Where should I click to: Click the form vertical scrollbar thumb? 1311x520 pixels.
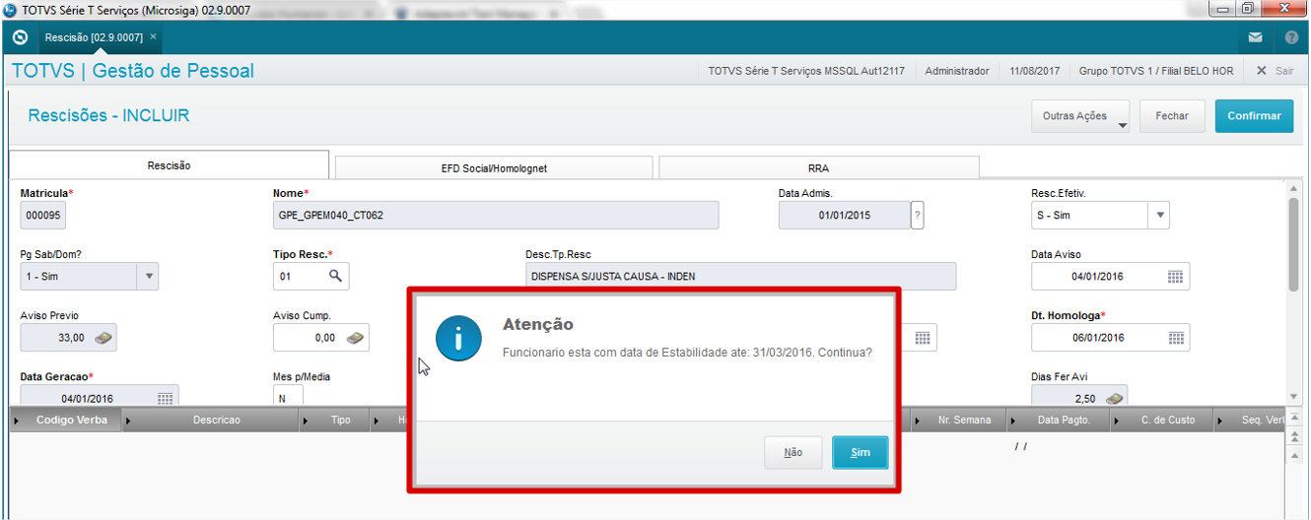click(1293, 244)
